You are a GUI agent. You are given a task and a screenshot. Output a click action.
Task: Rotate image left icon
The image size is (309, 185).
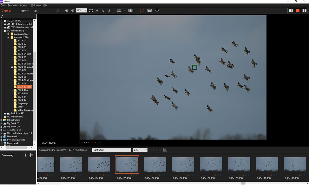pos(103,11)
